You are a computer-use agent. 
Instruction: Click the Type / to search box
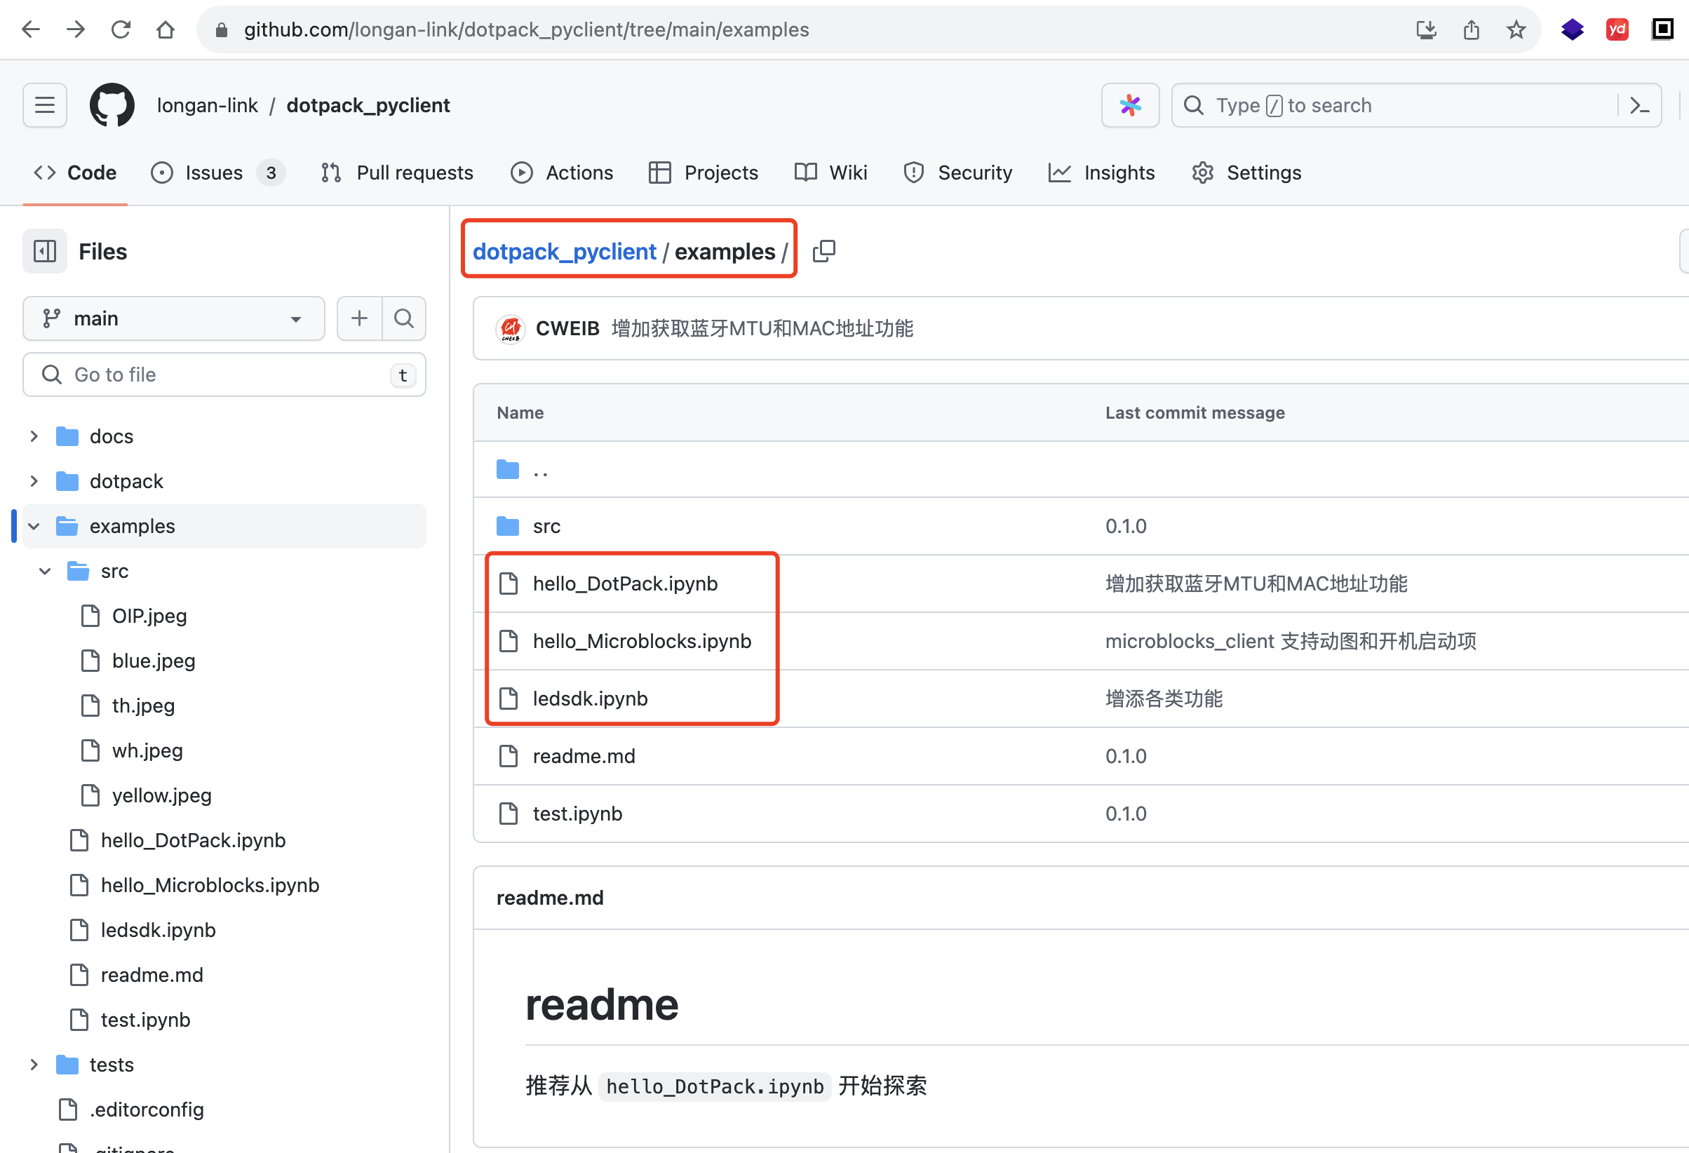pyautogui.click(x=1415, y=105)
